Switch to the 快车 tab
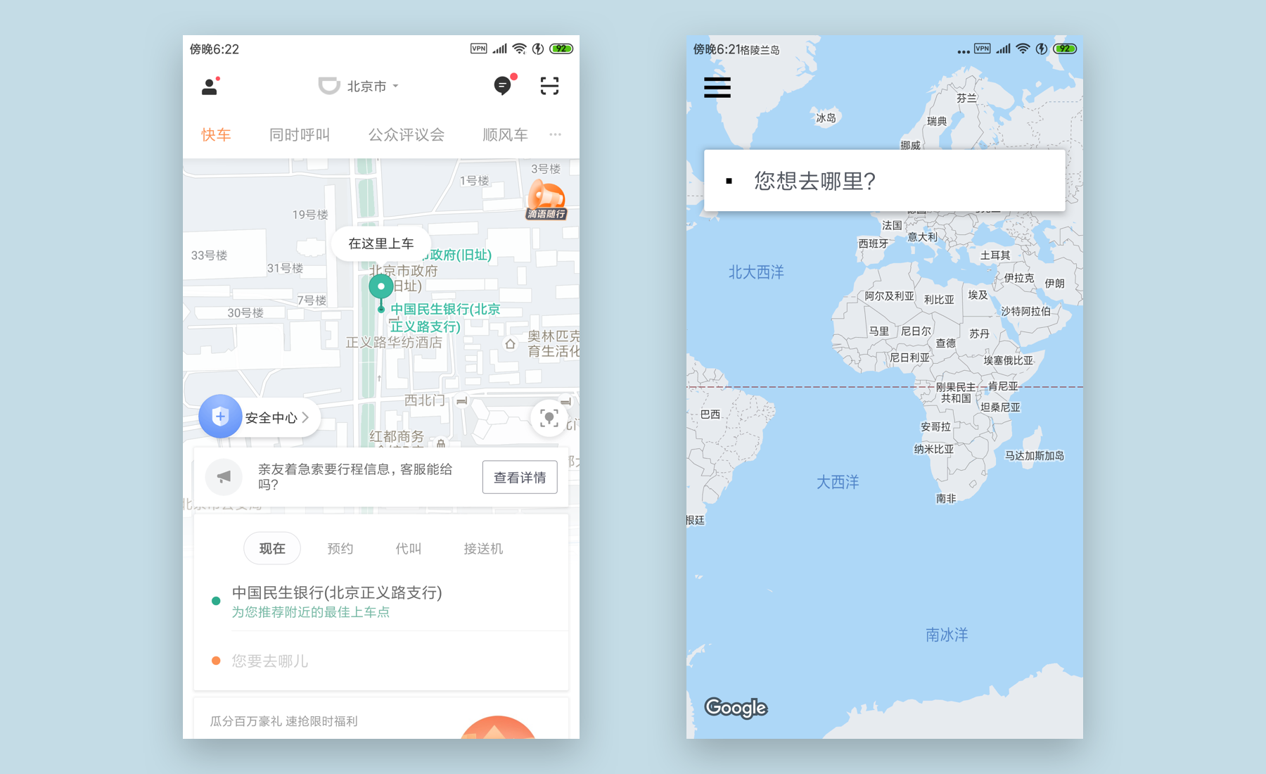This screenshot has width=1266, height=774. point(216,134)
